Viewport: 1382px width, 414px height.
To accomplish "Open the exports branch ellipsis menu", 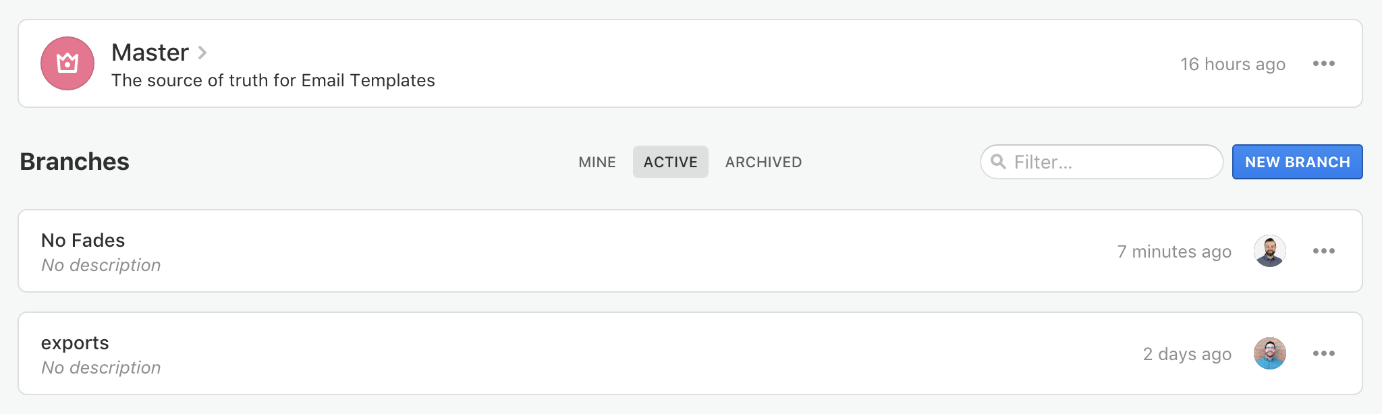I will click(x=1325, y=353).
